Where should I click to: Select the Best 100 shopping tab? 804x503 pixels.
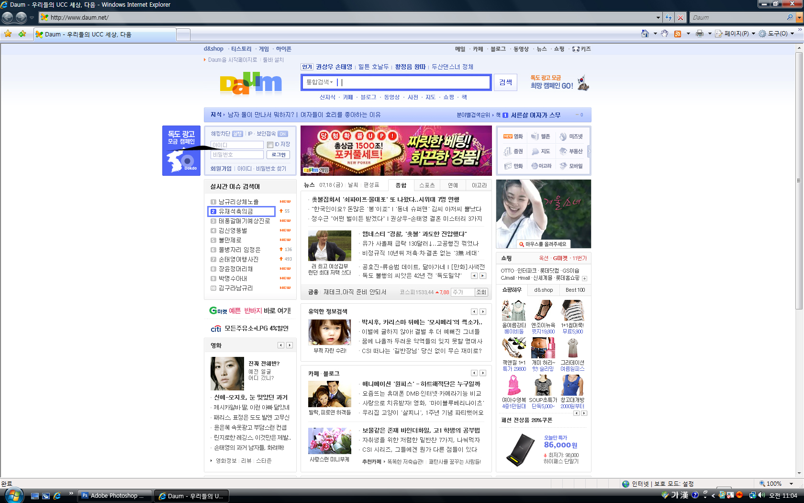point(575,290)
